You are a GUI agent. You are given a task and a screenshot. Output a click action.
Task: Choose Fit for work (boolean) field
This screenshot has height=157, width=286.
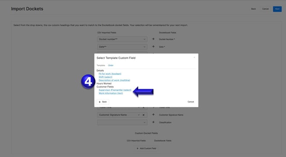click(x=110, y=74)
